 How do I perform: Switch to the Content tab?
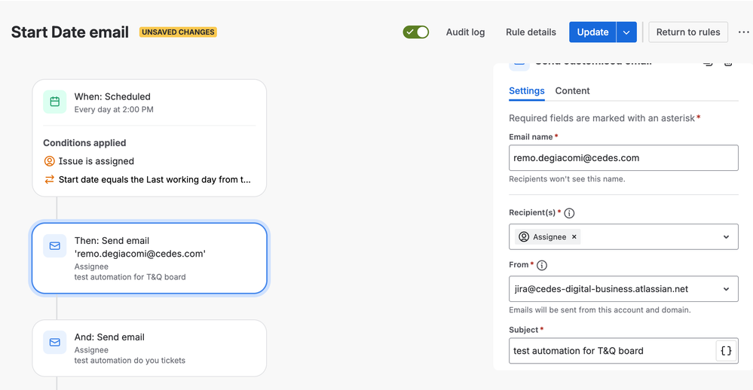[572, 90]
